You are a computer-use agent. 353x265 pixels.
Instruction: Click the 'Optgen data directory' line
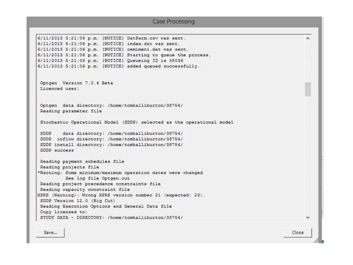pyautogui.click(x=111, y=106)
